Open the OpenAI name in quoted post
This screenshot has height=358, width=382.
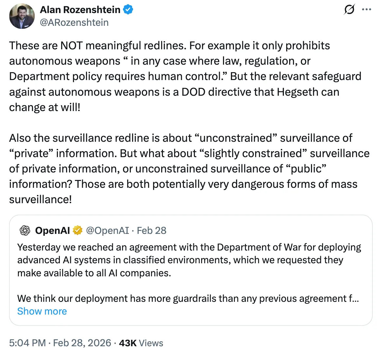click(52, 231)
